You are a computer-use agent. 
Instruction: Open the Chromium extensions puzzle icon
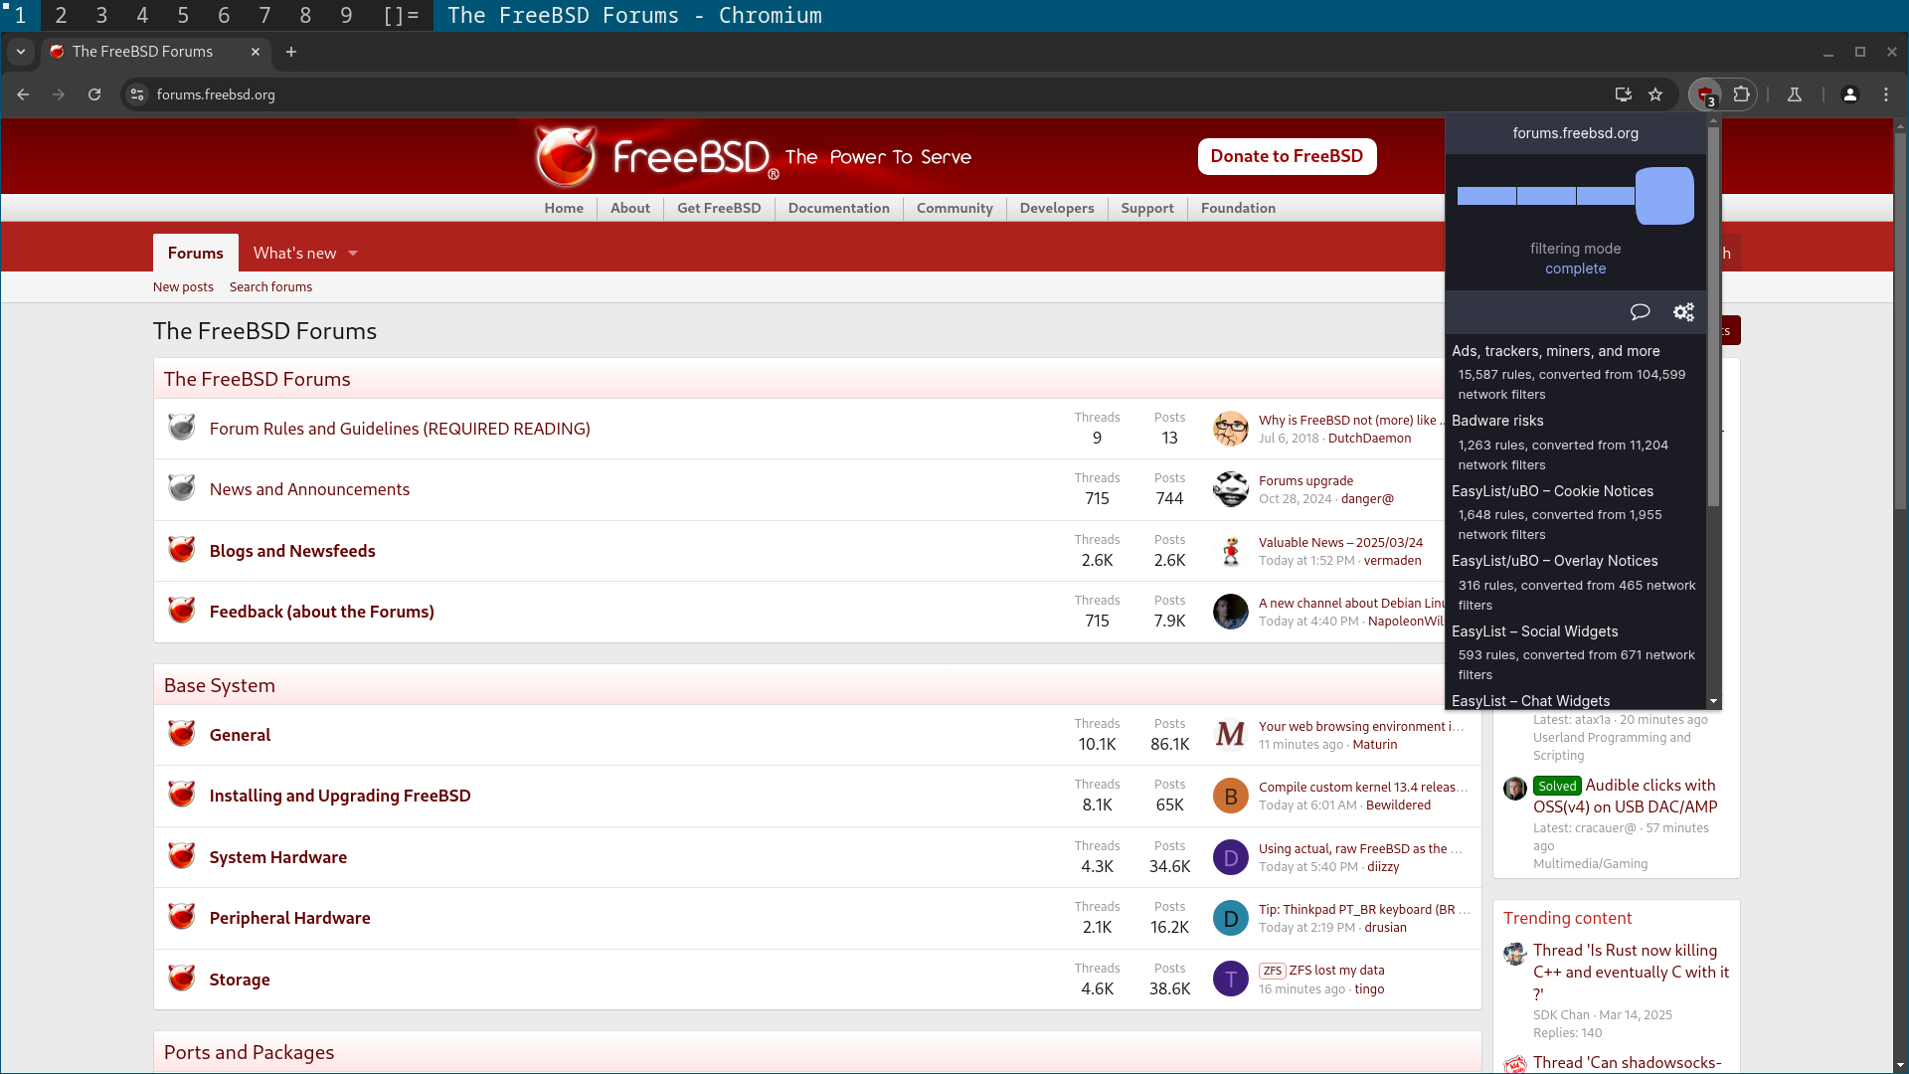click(1741, 94)
